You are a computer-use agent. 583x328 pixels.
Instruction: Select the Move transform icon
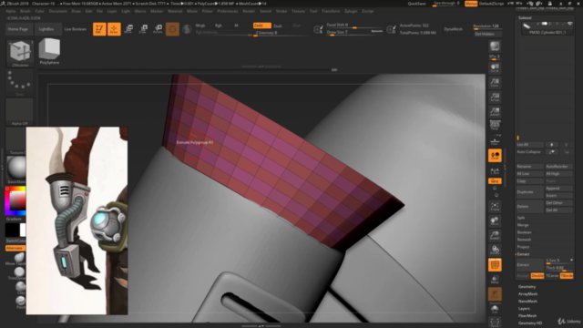point(128,29)
